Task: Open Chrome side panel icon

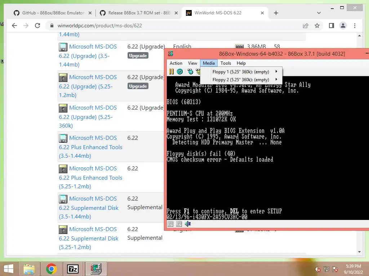Action: click(x=332, y=26)
